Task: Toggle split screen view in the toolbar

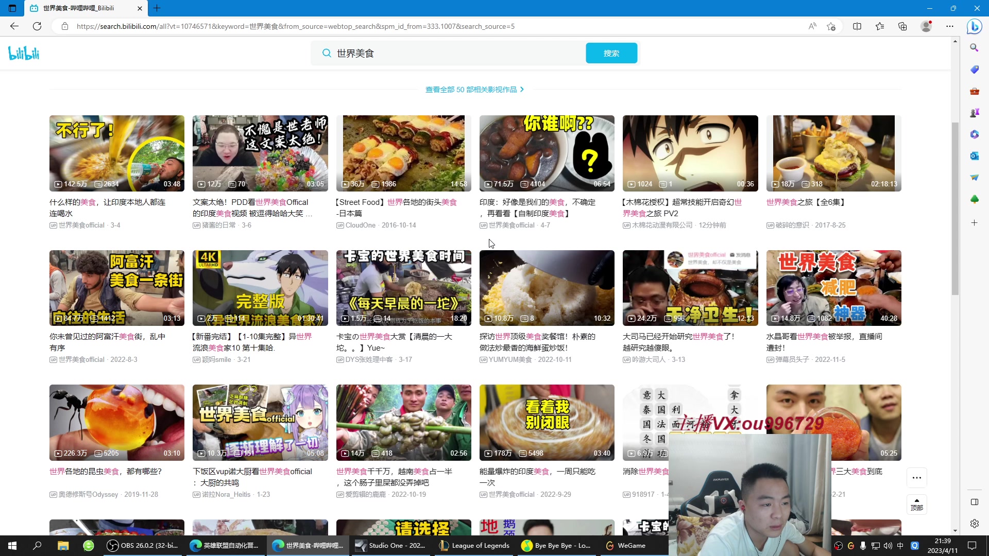Action: point(857,26)
